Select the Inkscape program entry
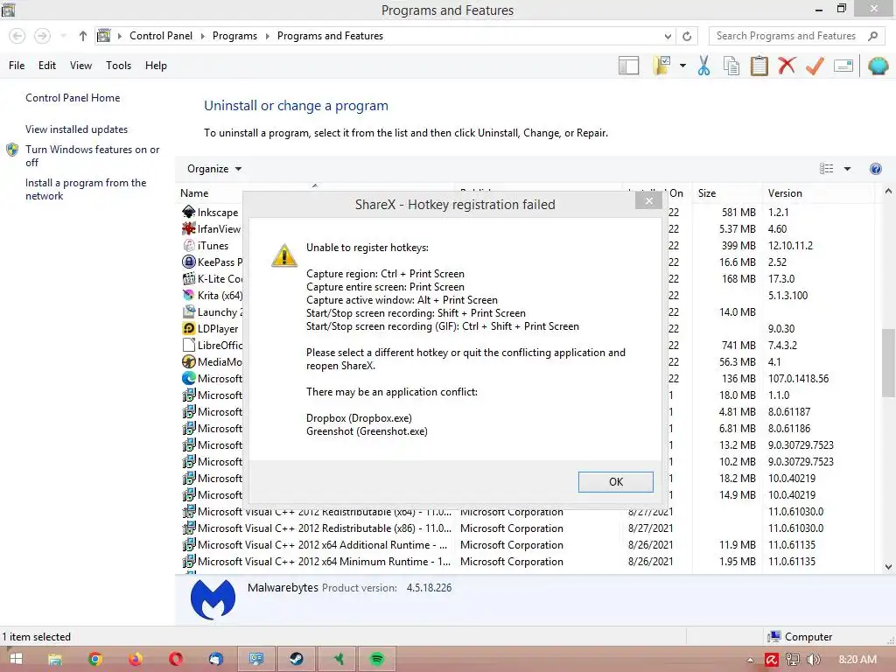The height and width of the screenshot is (672, 896). coord(211,213)
